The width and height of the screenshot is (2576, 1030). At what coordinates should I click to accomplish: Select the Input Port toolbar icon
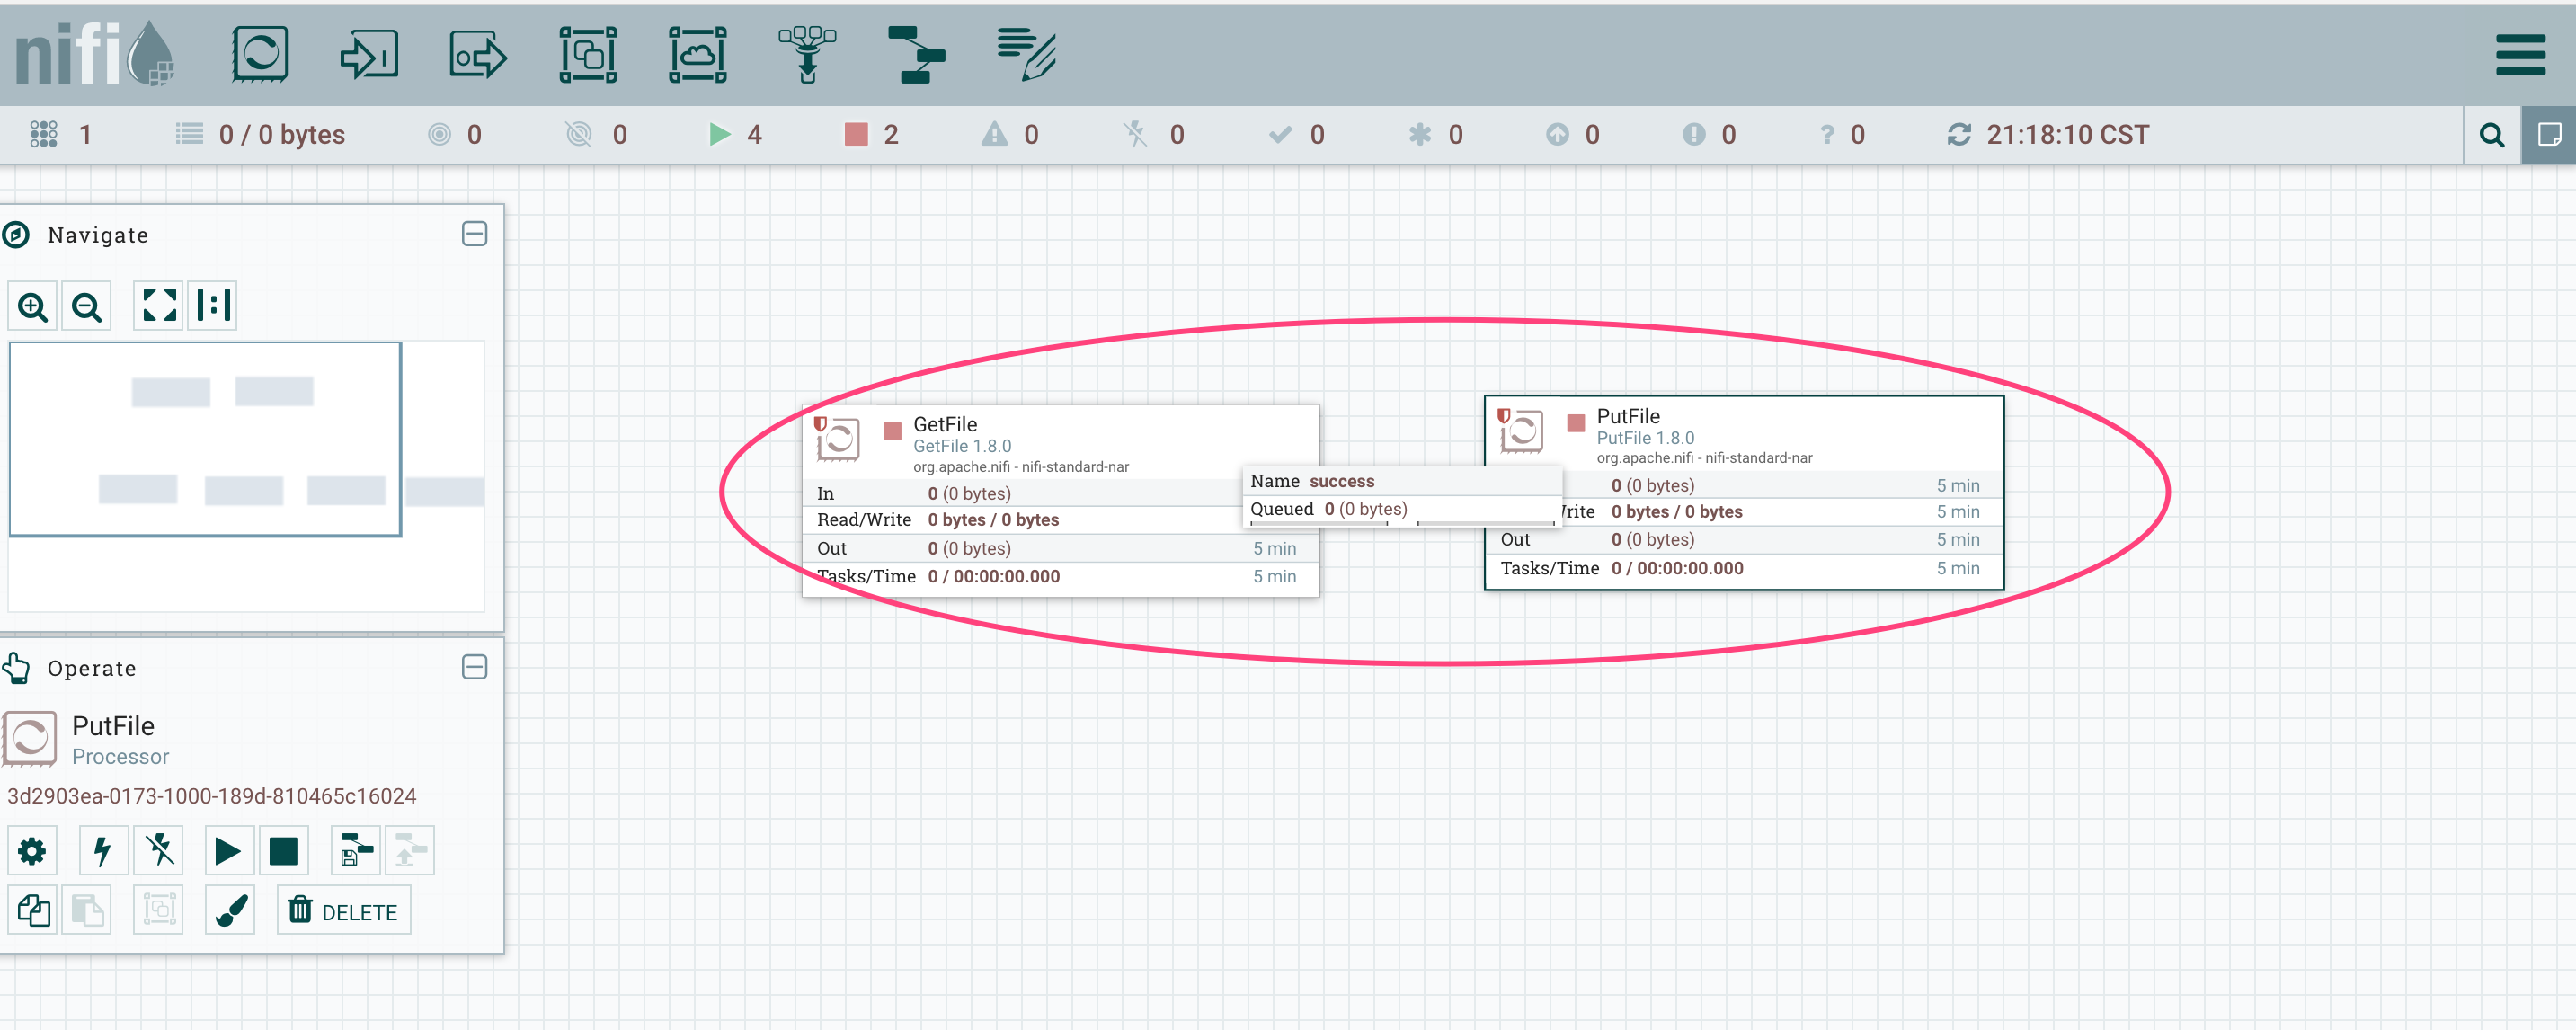pyautogui.click(x=369, y=54)
